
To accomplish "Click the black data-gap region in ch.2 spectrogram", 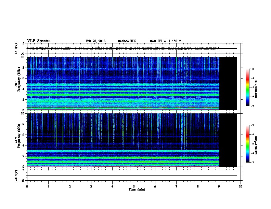I will point(228,140).
